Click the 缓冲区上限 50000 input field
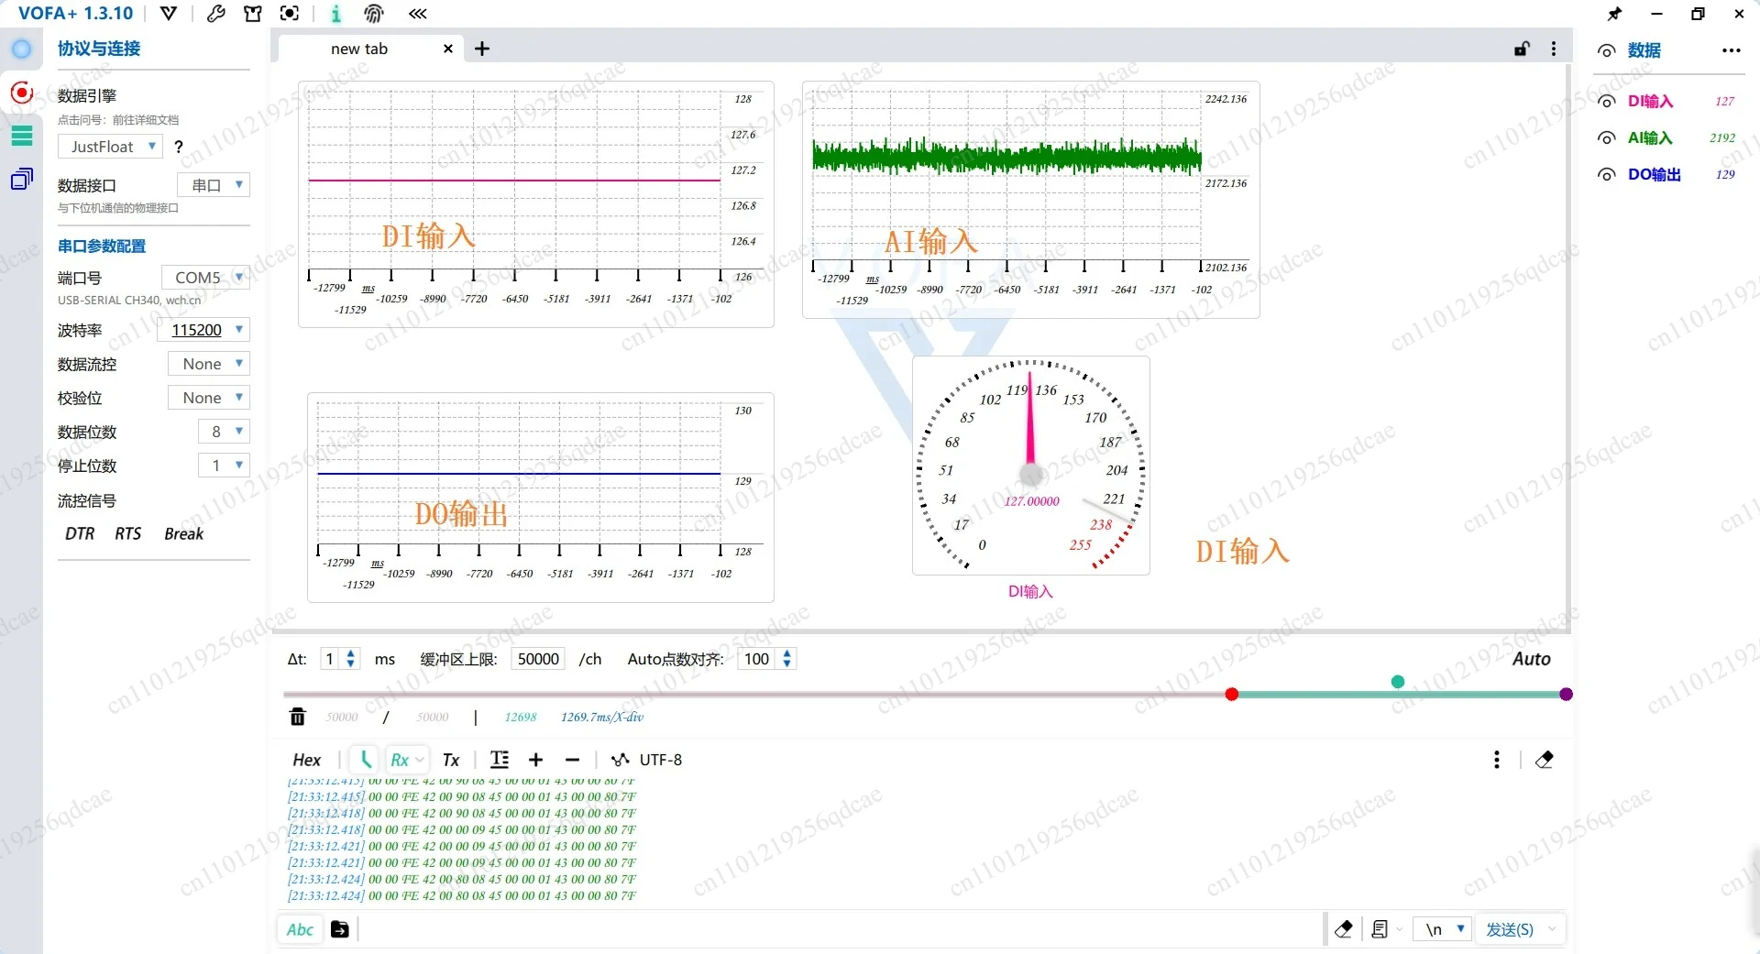1760x954 pixels. tap(538, 659)
